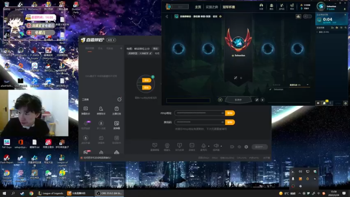
Task: Add a new scene with the plus tab
Action: (x=121, y=48)
